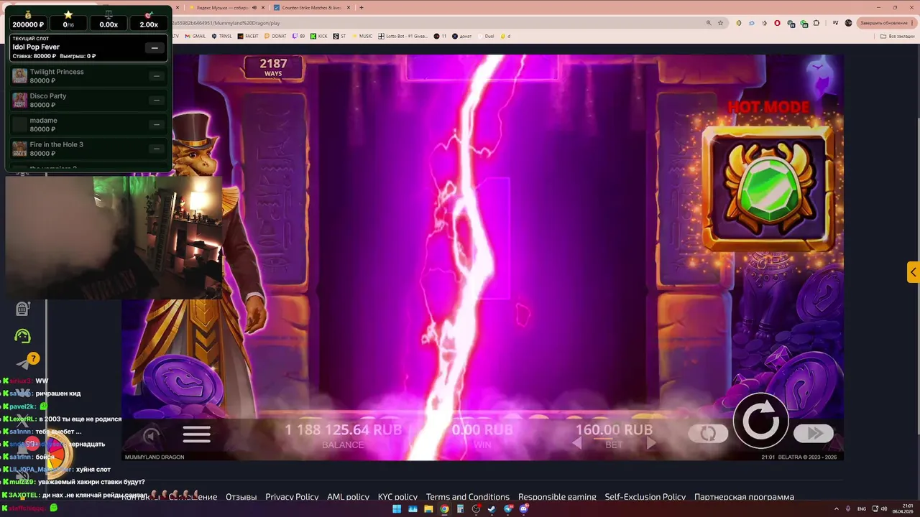Click the 1 188 125.64 RUB balance
This screenshot has width=920, height=517.
click(x=343, y=429)
